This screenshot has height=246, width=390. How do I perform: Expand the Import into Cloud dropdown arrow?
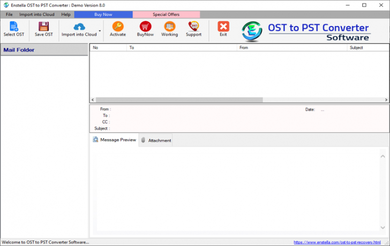(x=100, y=31)
